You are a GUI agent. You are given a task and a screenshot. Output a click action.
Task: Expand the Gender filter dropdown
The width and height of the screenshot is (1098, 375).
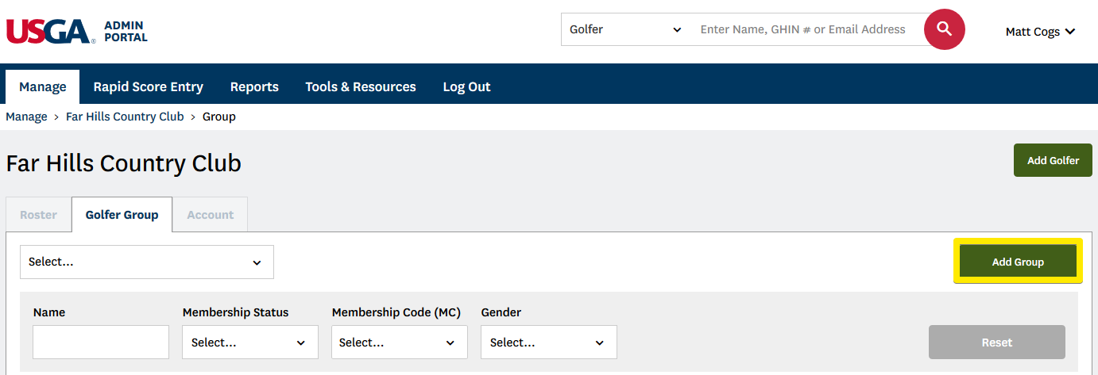pos(548,342)
